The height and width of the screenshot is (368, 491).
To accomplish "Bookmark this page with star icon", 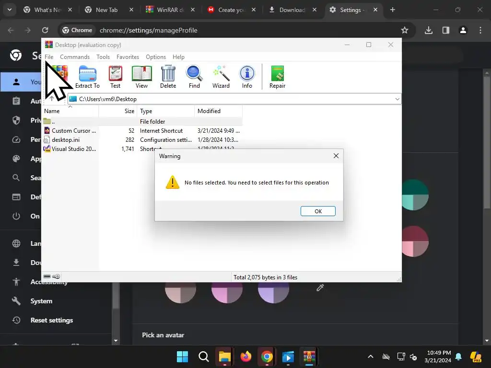I will click(405, 30).
